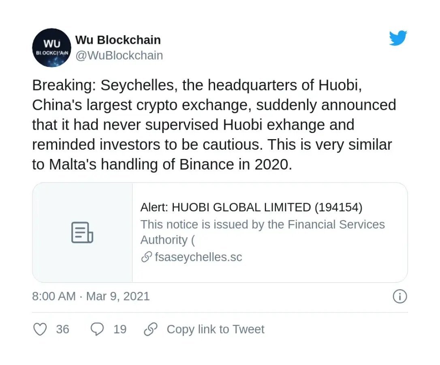Click the link preview card area
The height and width of the screenshot is (365, 440).
pos(221,232)
